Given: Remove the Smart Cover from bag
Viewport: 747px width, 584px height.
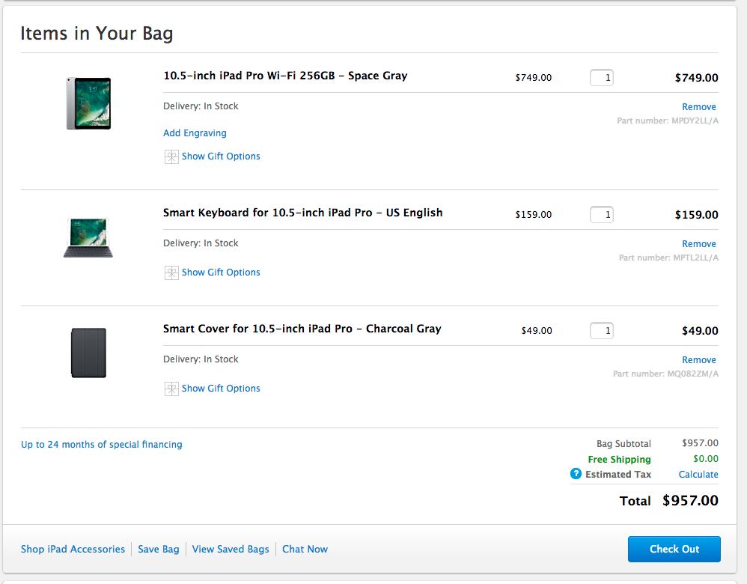Looking at the screenshot, I should (x=699, y=360).
